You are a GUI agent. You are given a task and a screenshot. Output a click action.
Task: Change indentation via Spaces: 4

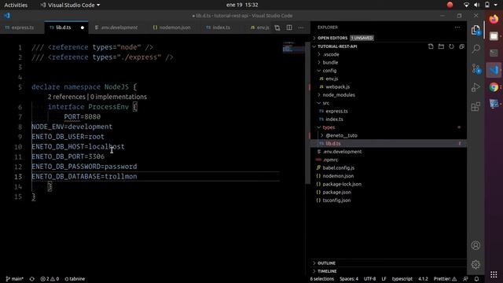pos(349,279)
